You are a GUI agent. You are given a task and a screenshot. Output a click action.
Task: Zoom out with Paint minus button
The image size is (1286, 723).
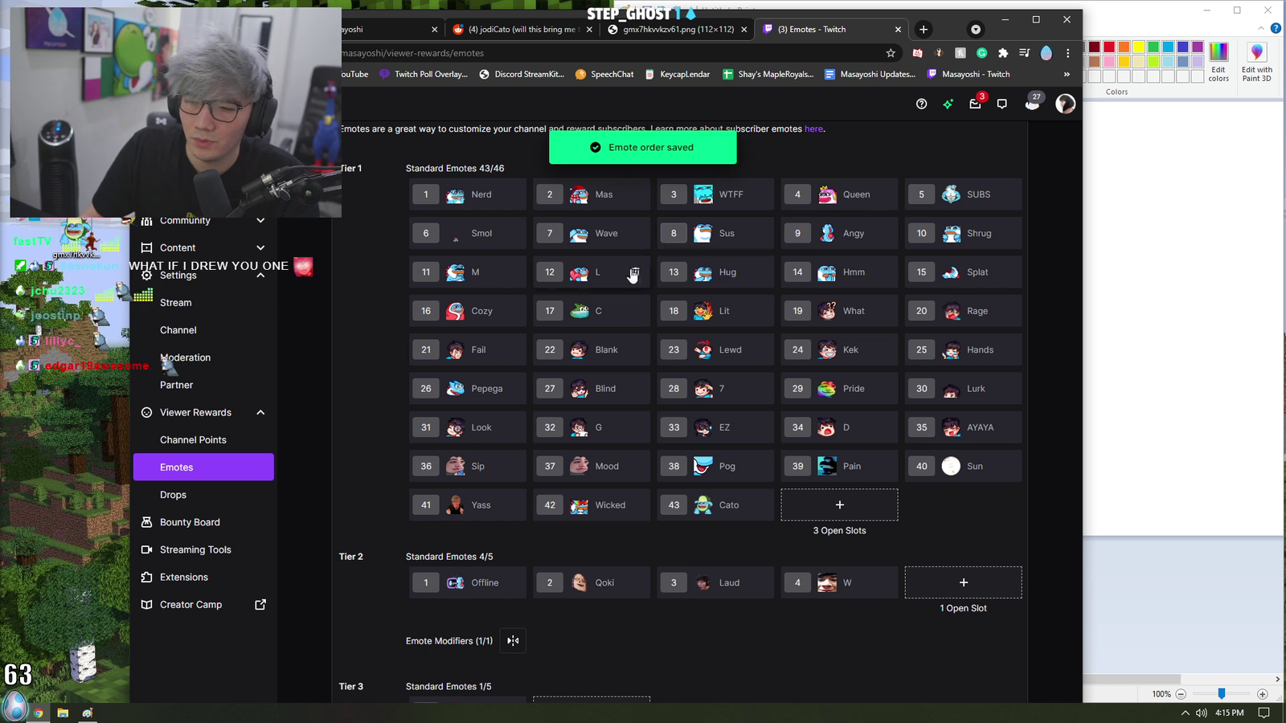[x=1181, y=694]
